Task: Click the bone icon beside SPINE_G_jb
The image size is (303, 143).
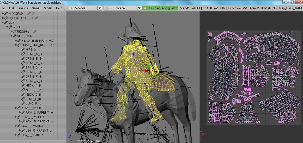Action: tap(23, 81)
